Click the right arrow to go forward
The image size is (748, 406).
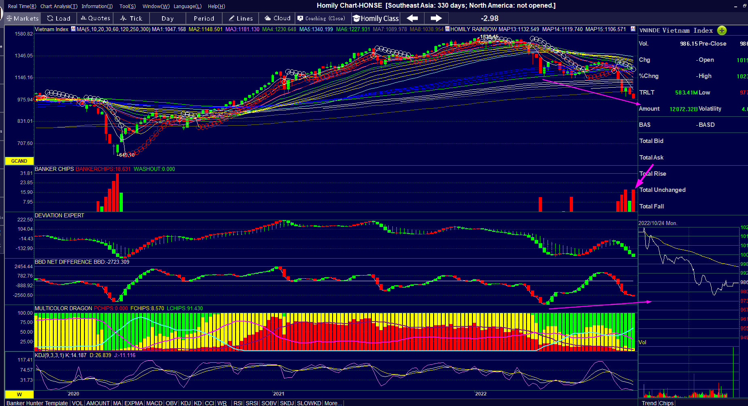tap(436, 19)
